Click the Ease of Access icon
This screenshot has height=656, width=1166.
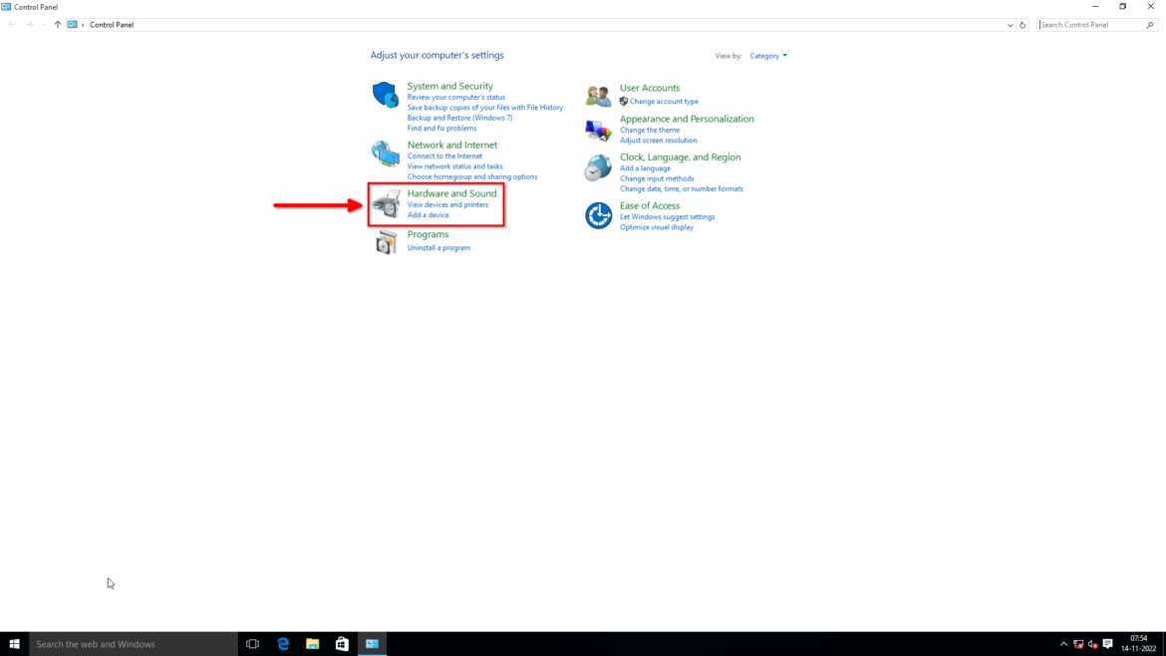pos(598,215)
